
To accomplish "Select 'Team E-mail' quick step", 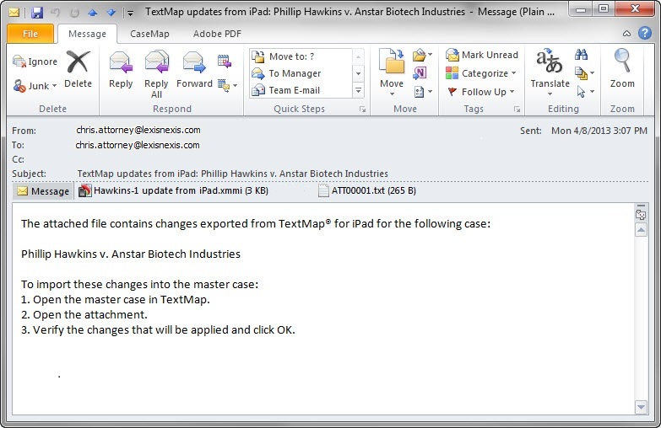I will 301,90.
